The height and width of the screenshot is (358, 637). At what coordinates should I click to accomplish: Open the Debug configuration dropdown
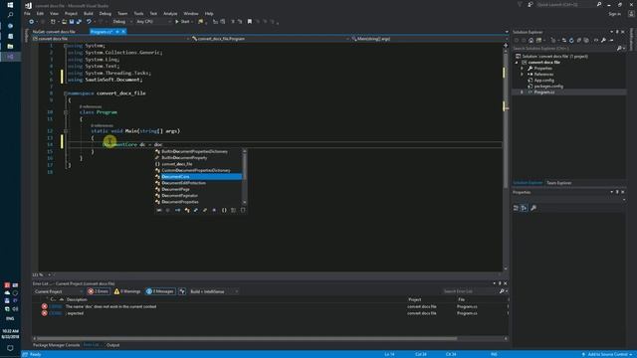[x=121, y=22]
